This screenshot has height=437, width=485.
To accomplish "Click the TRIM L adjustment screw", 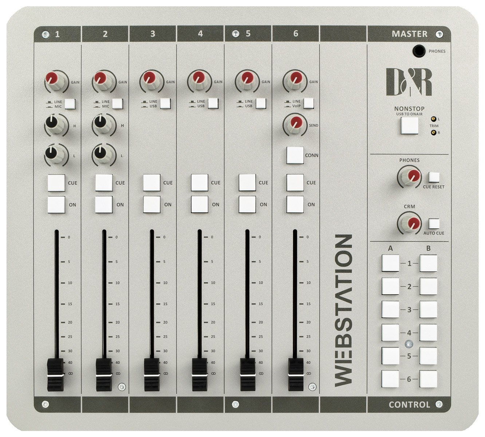I will point(433,119).
